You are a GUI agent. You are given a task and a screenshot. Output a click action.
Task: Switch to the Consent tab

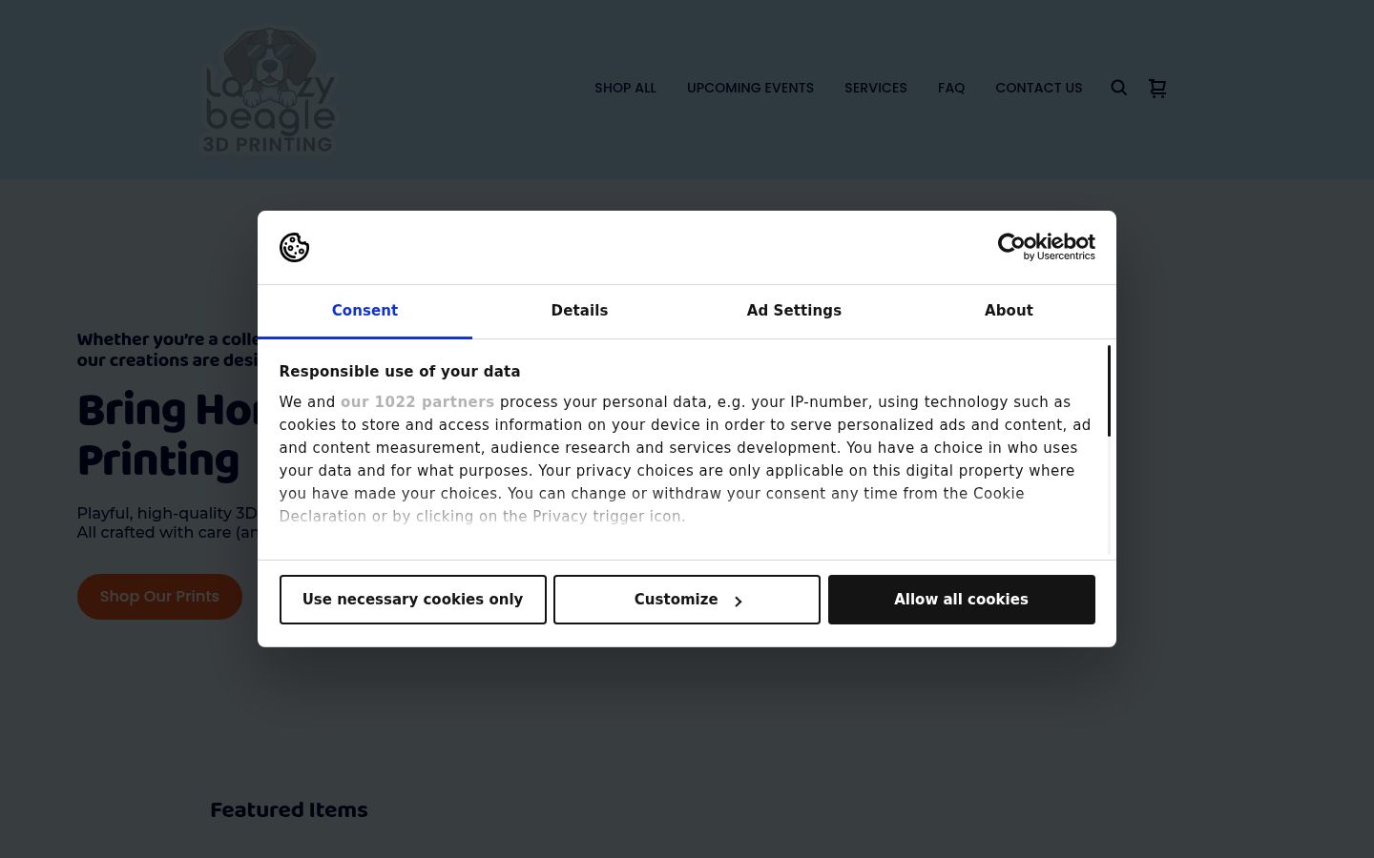[x=364, y=311]
